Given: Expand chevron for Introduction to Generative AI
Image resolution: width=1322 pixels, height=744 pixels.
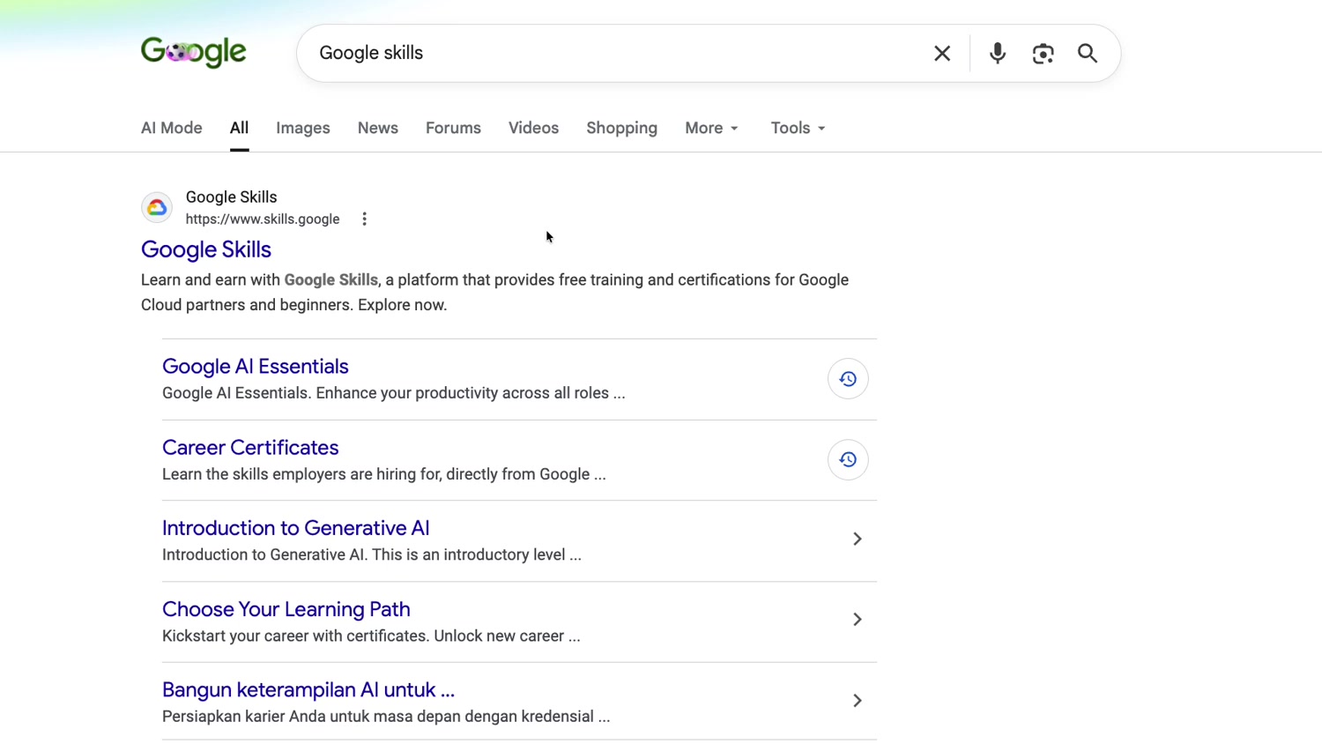Looking at the screenshot, I should tap(857, 539).
